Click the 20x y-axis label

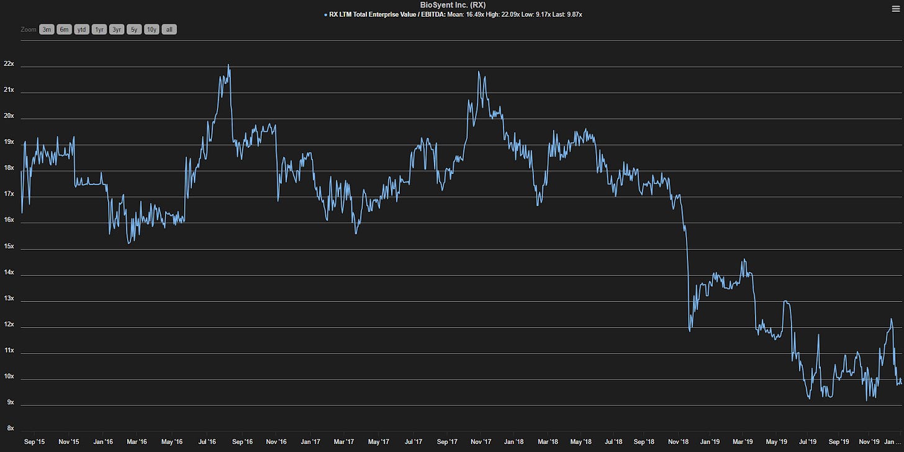click(x=9, y=116)
